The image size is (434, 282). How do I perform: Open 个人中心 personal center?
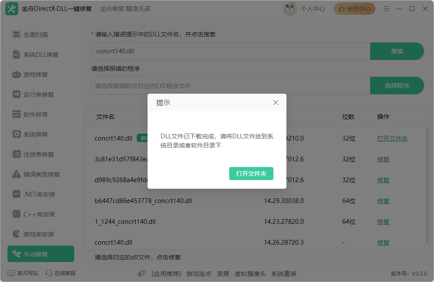[313, 9]
